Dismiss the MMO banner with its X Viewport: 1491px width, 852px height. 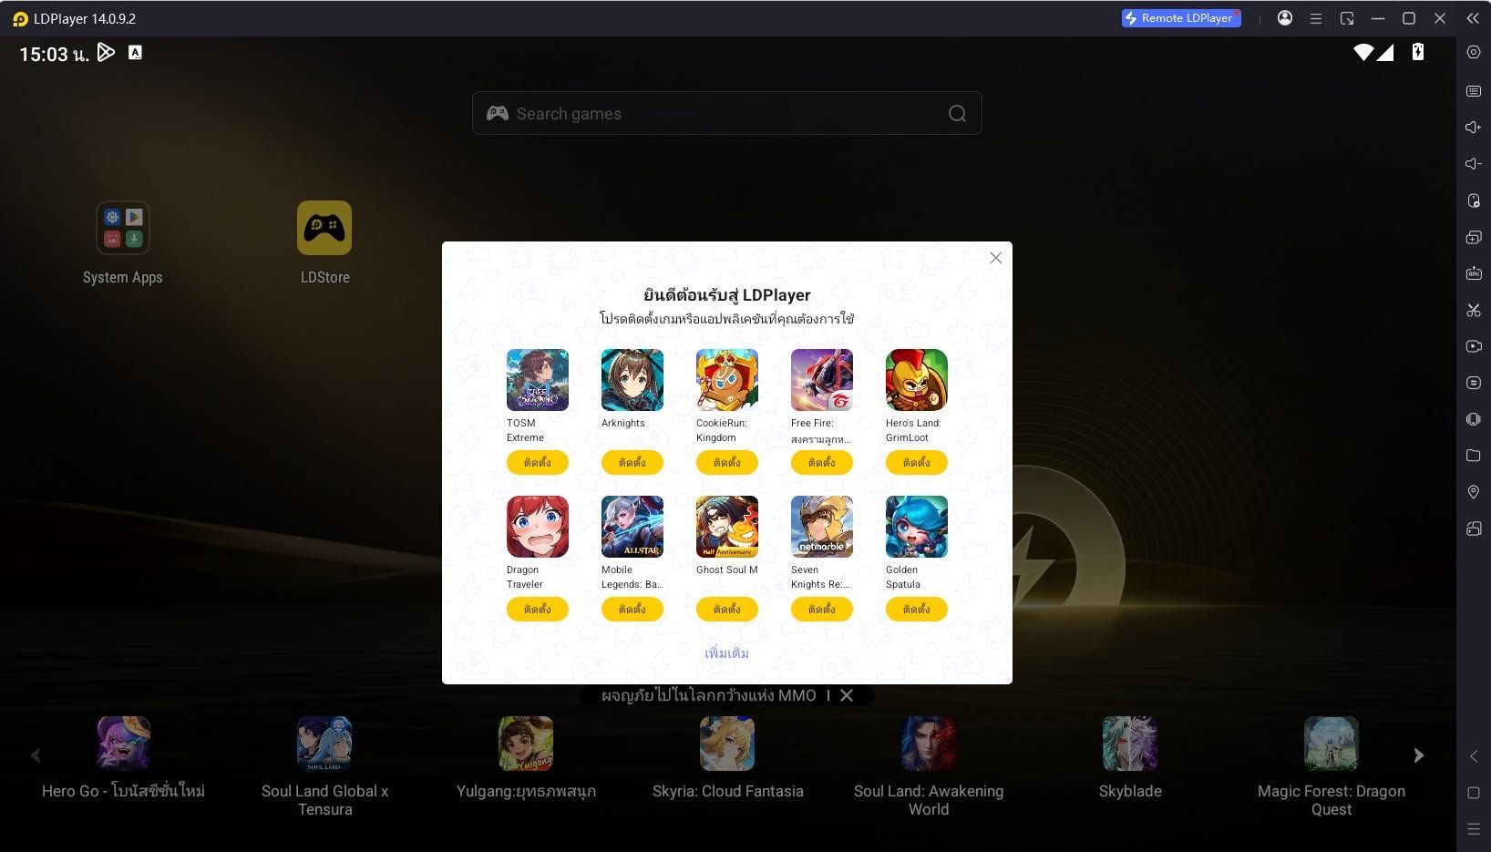tap(847, 695)
